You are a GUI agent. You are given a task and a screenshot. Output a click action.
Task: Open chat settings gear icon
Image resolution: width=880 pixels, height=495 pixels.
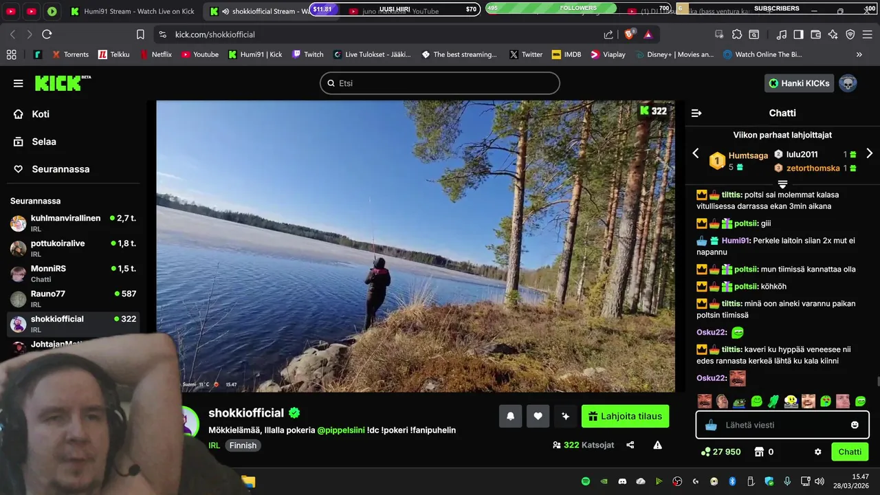[818, 452]
